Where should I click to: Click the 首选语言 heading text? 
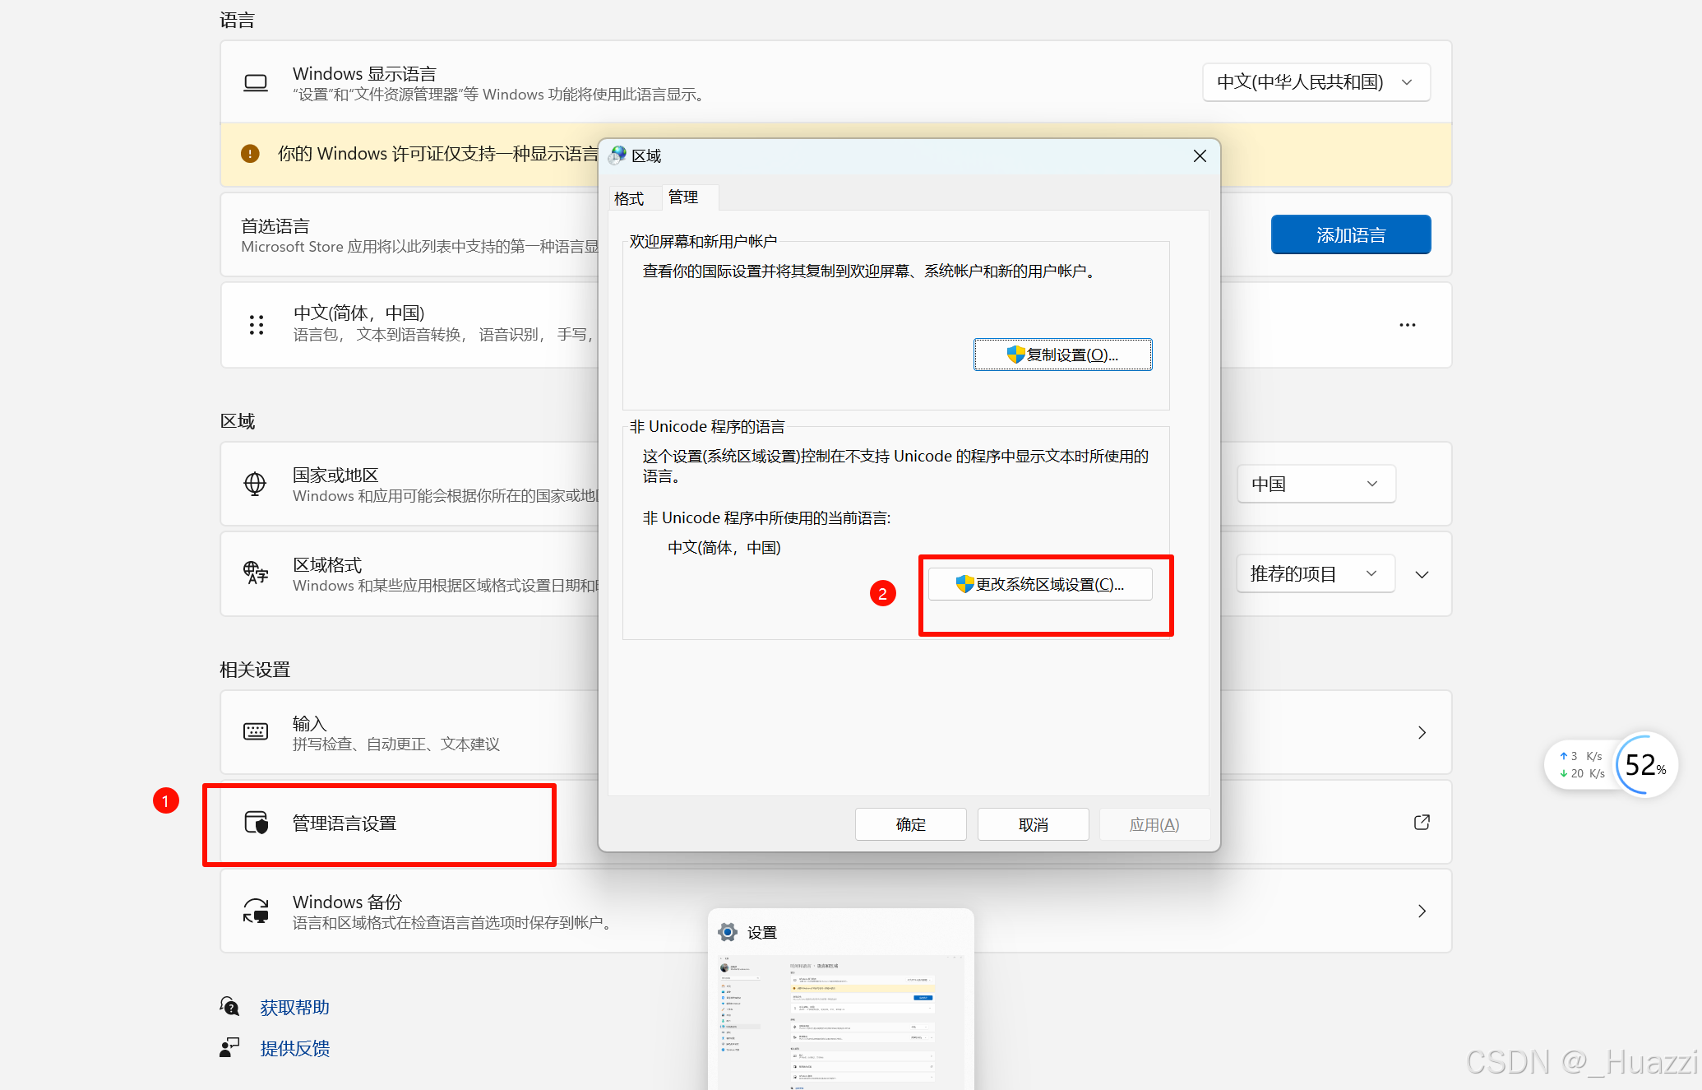[275, 226]
